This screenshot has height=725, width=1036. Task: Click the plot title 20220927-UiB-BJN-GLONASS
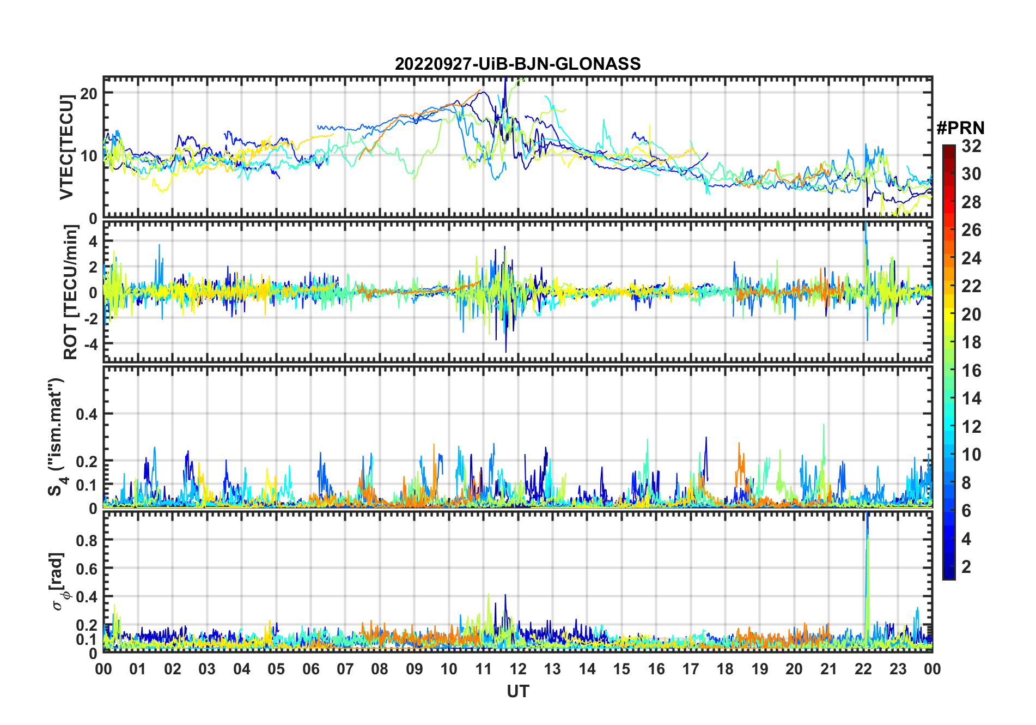(x=517, y=64)
